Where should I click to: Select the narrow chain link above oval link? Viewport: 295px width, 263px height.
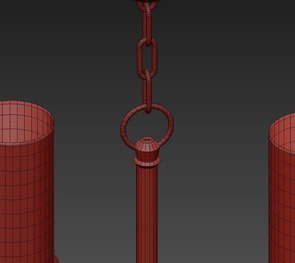point(147,24)
